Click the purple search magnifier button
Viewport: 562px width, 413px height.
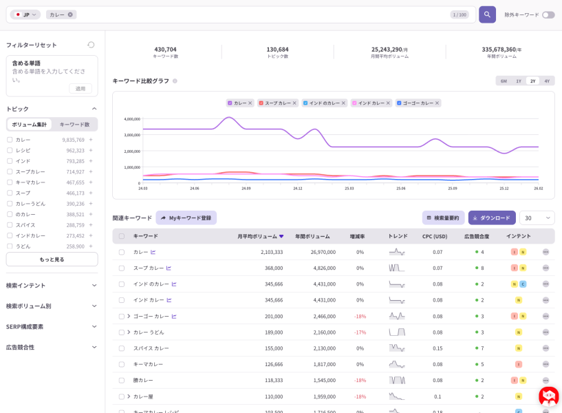[x=487, y=14]
